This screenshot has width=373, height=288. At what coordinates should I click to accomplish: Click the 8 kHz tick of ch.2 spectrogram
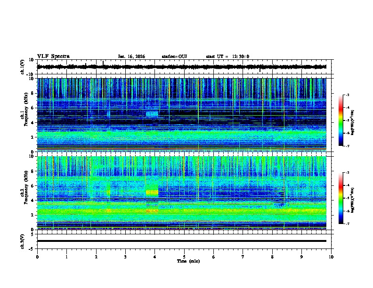point(33,171)
